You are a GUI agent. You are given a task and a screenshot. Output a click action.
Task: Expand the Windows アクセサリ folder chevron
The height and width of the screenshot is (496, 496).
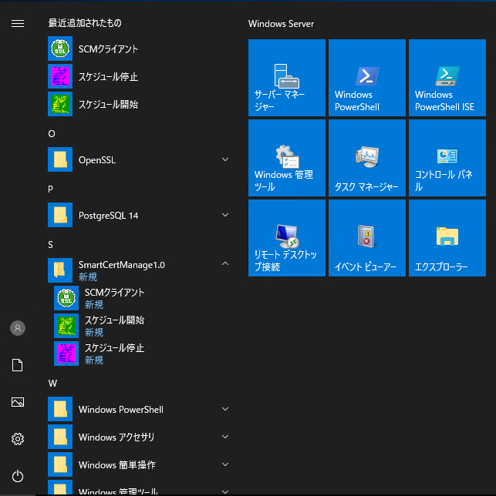[225, 437]
